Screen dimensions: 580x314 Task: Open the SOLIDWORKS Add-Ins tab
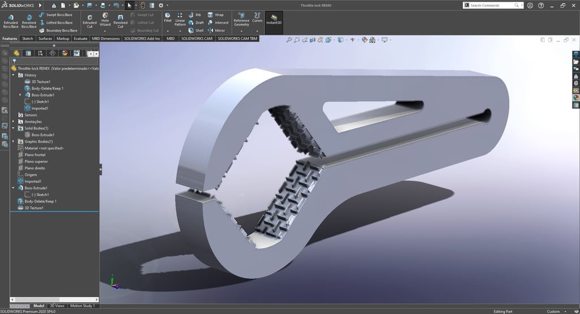(x=142, y=38)
